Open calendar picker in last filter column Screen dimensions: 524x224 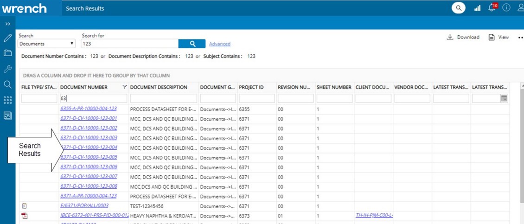pos(504,98)
